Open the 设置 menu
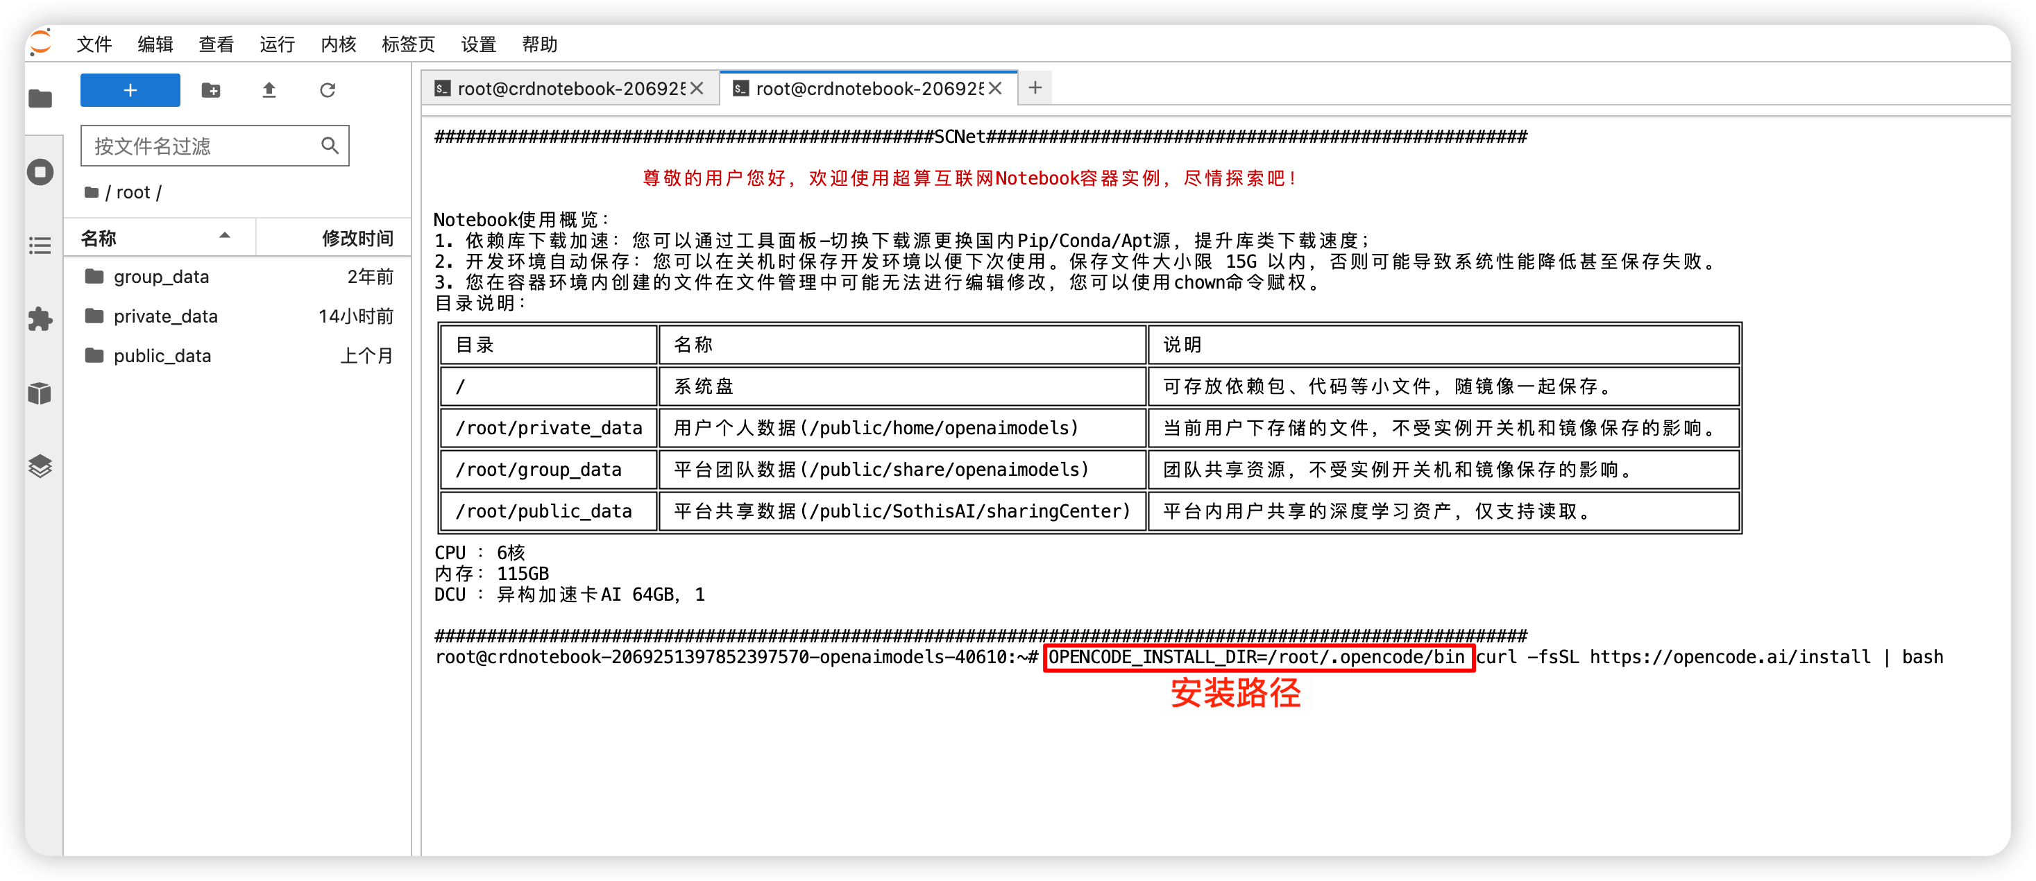Screen dimensions: 2036x881 [478, 44]
